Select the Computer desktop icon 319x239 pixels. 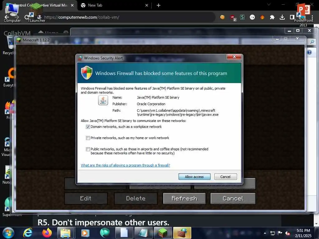pos(12,12)
